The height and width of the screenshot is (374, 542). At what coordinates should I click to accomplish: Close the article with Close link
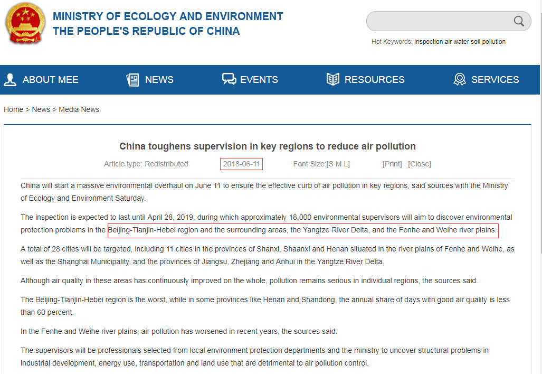(x=420, y=164)
